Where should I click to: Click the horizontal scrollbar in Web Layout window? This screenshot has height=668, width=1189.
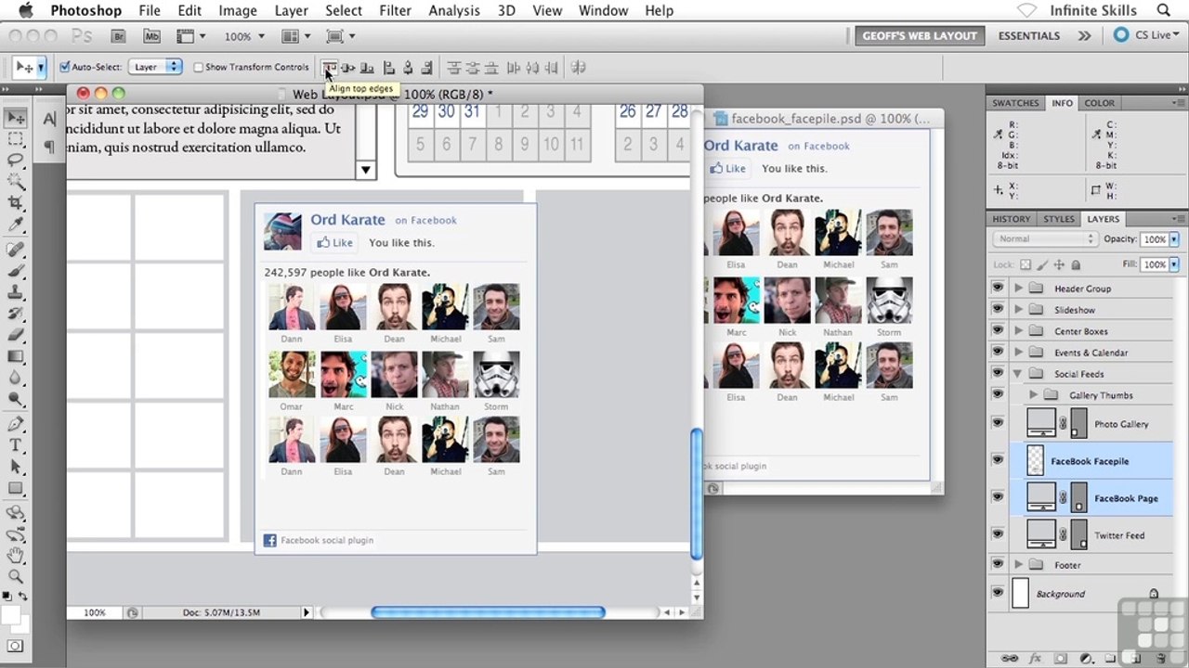tap(488, 612)
